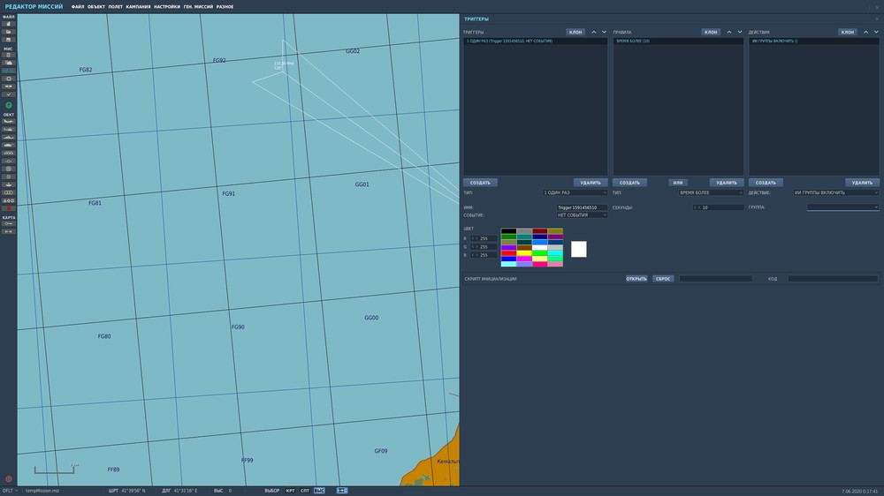This screenshot has width=884, height=496.
Task: Open the ОБЪЕКТ menu
Action: click(96, 7)
